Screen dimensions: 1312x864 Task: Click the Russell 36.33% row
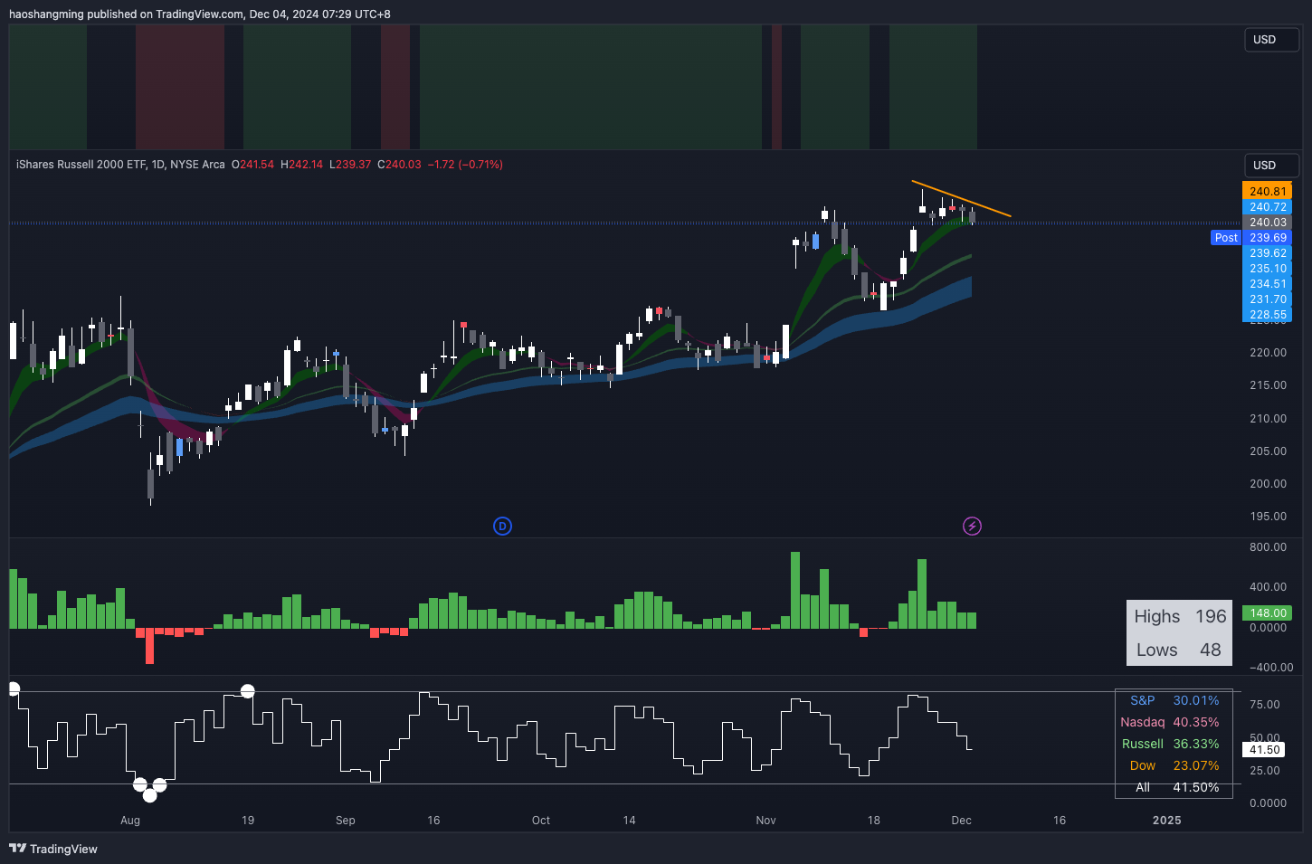tap(1174, 744)
